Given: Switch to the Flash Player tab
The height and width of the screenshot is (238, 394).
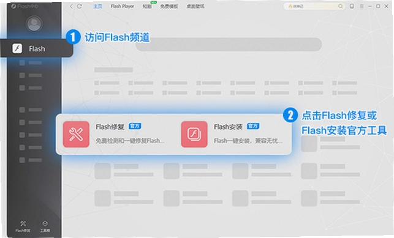Looking at the screenshot, I should pyautogui.click(x=123, y=6).
